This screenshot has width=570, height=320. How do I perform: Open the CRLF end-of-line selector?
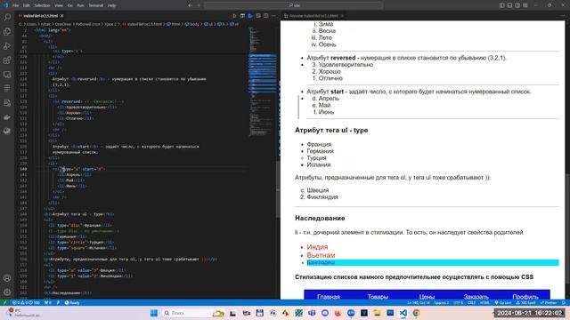point(471,302)
